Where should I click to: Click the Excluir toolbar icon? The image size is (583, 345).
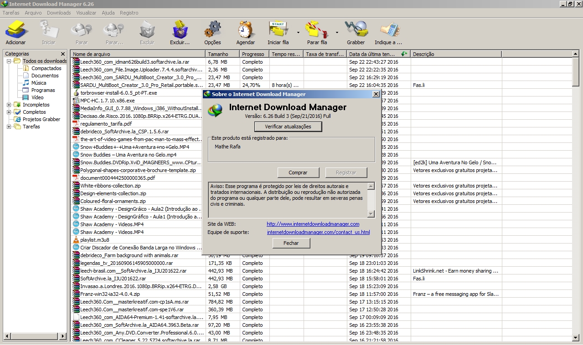click(x=147, y=30)
